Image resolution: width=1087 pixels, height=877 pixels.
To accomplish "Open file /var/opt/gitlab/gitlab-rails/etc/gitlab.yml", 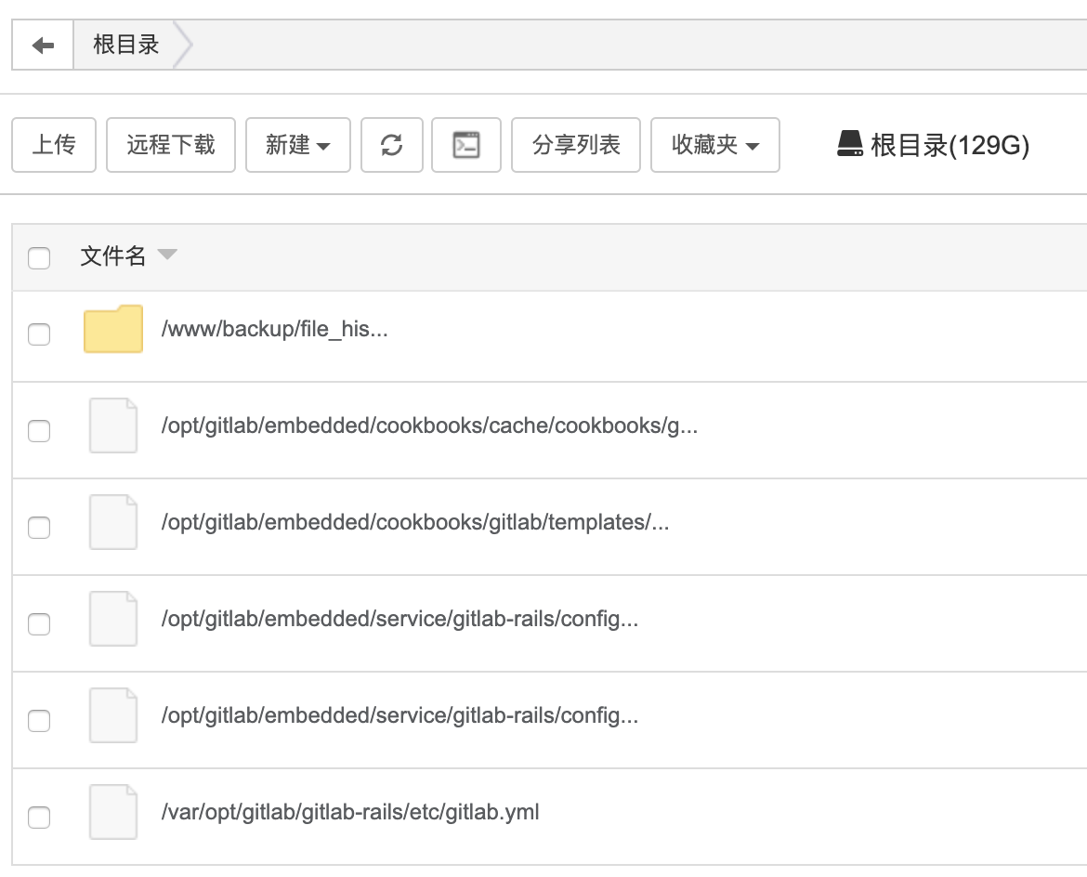I will pos(350,812).
